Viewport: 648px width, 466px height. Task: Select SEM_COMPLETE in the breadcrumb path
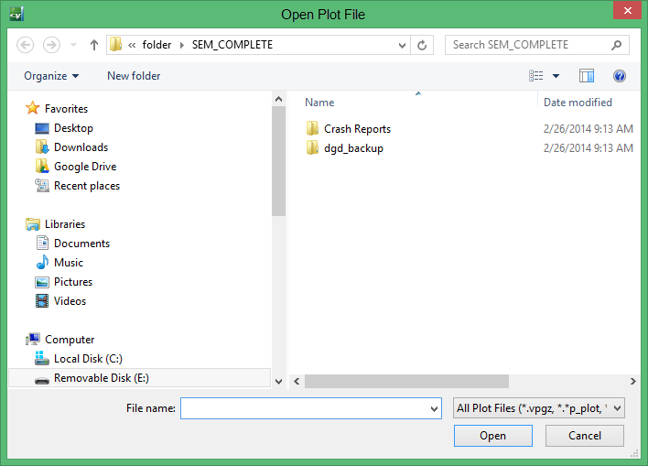point(232,45)
